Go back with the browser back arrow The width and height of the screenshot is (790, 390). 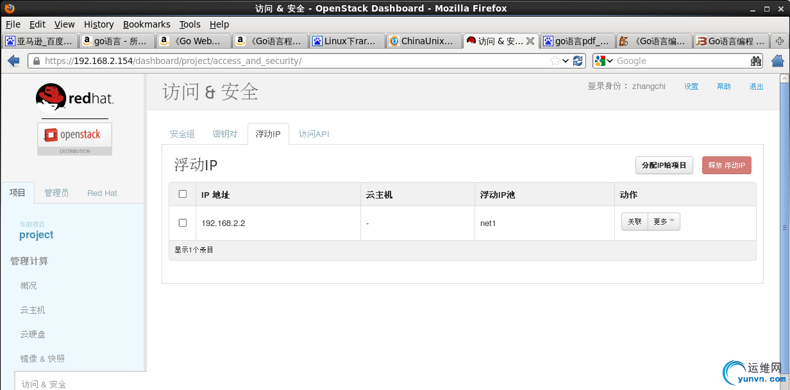[13, 61]
